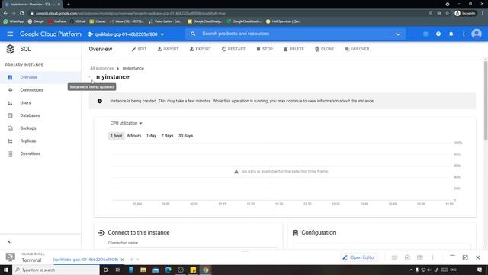Click the Open Editor button
This screenshot has height=275, width=488.
(359, 257)
